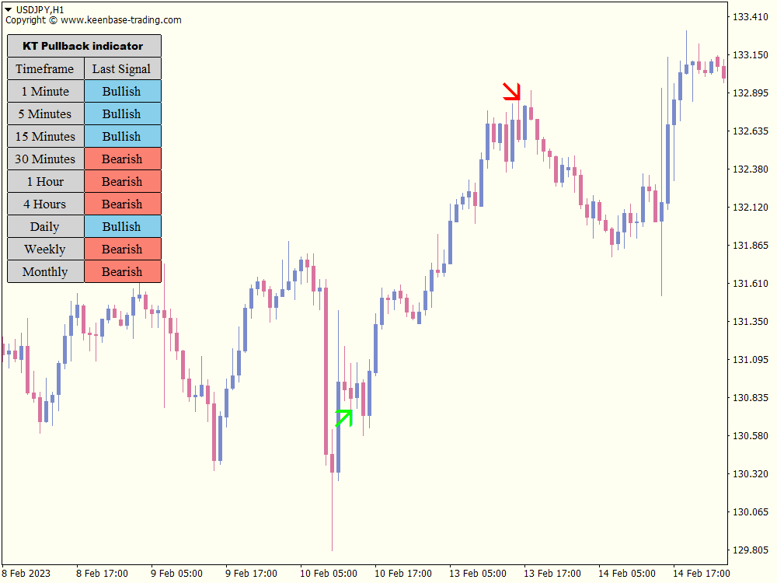The height and width of the screenshot is (583, 777).
Task: Click the 4 Hours Bearish signal cell
Action: tap(122, 204)
